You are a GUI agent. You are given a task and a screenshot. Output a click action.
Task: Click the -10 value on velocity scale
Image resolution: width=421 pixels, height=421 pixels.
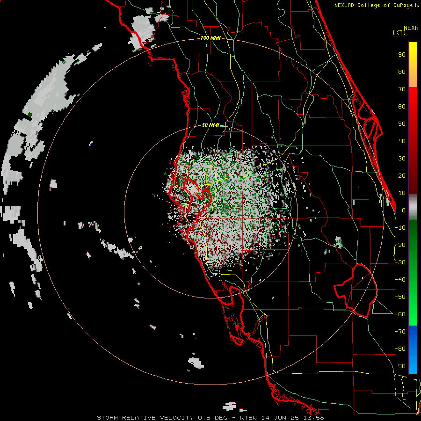tap(400, 228)
